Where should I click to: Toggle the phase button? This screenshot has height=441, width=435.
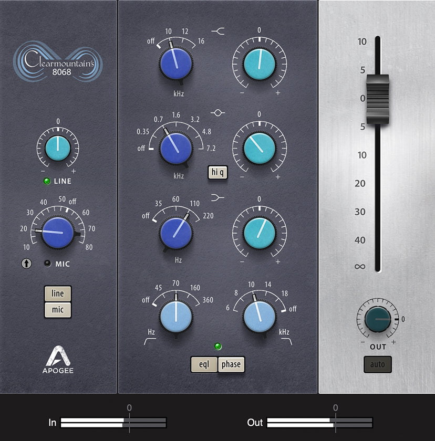click(x=231, y=364)
